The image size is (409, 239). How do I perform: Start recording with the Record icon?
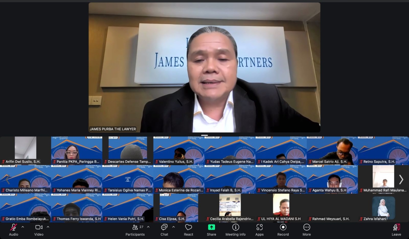tap(283, 227)
